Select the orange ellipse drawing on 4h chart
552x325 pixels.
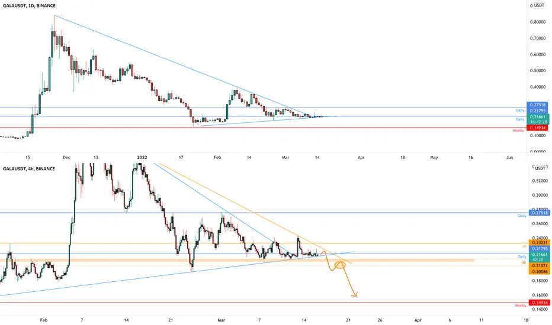(340, 265)
